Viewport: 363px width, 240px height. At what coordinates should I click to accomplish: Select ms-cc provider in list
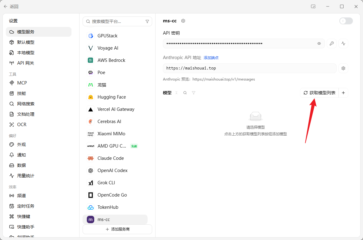pyautogui.click(x=115, y=219)
